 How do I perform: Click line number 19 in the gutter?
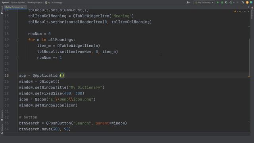click(6, 40)
